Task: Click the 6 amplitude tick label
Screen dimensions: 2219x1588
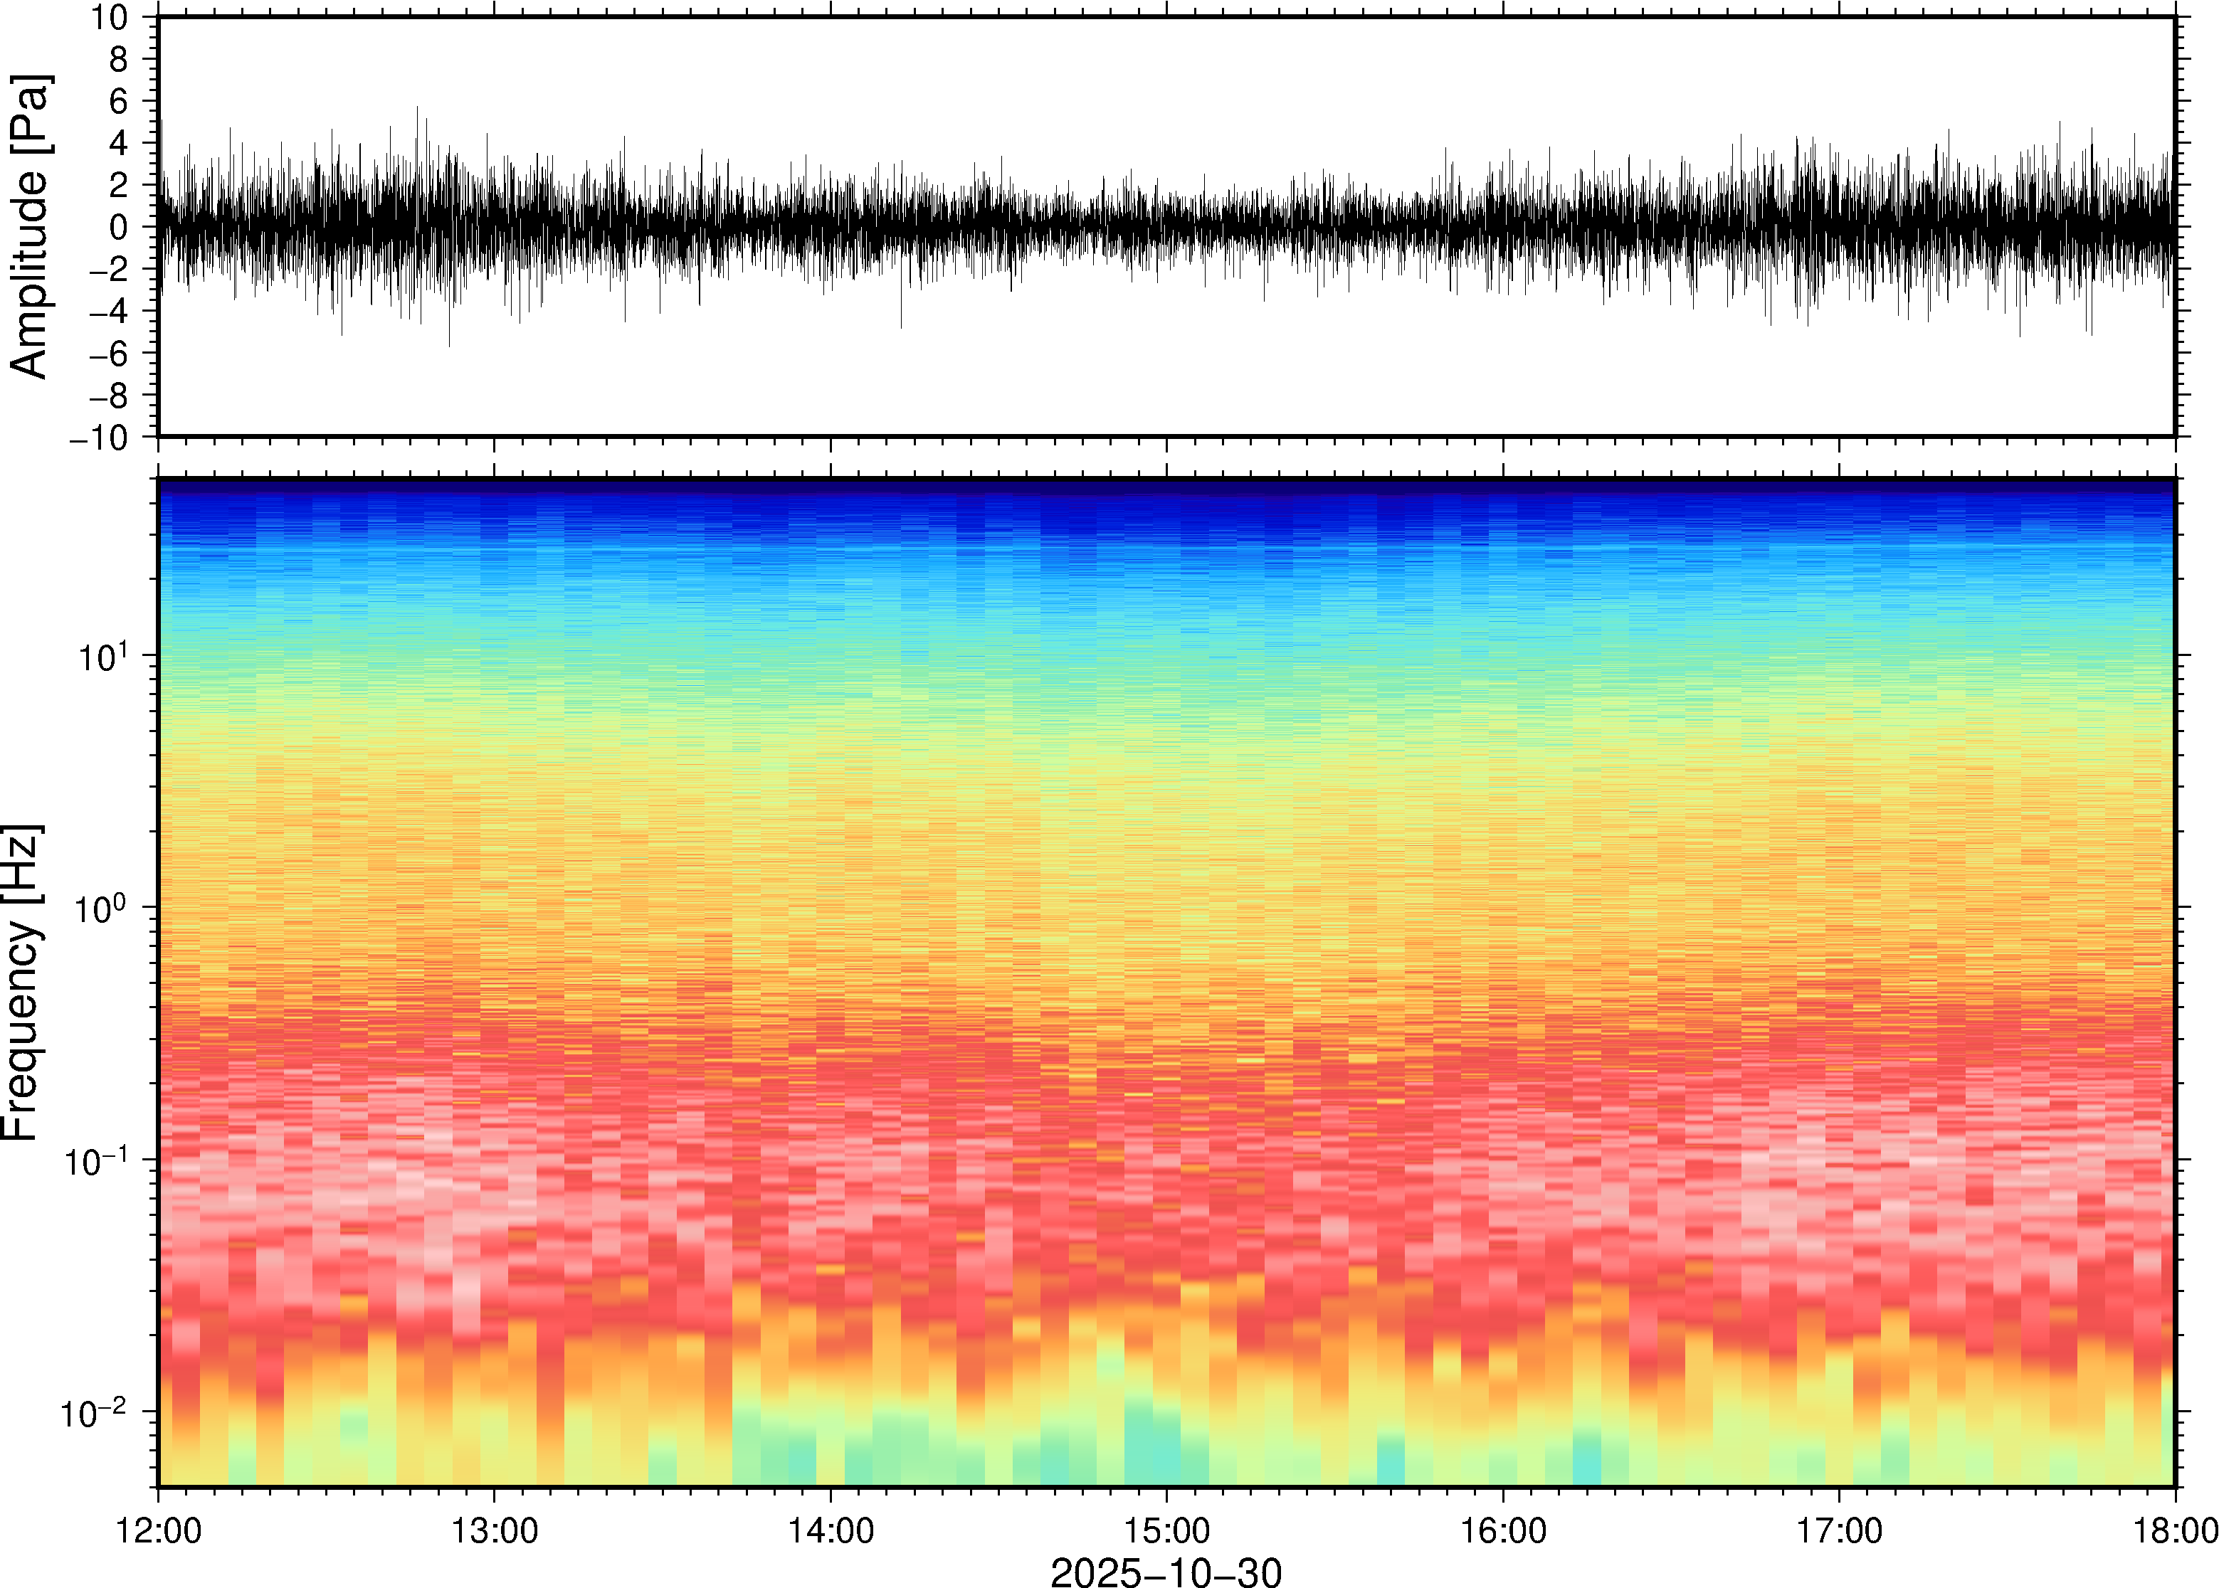Action: coord(118,102)
